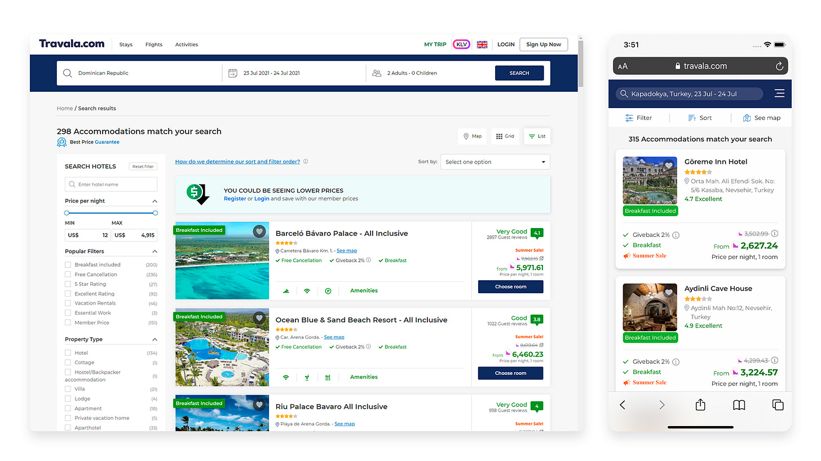Click restaurant icon on Ocean Blue row
821x461 pixels.
pos(328,378)
